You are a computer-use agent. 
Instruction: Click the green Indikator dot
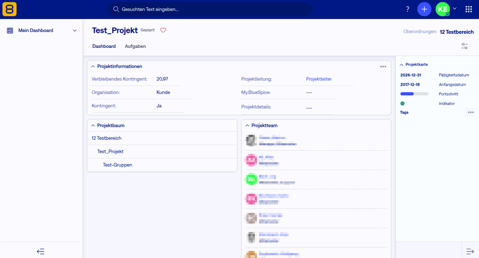point(402,104)
